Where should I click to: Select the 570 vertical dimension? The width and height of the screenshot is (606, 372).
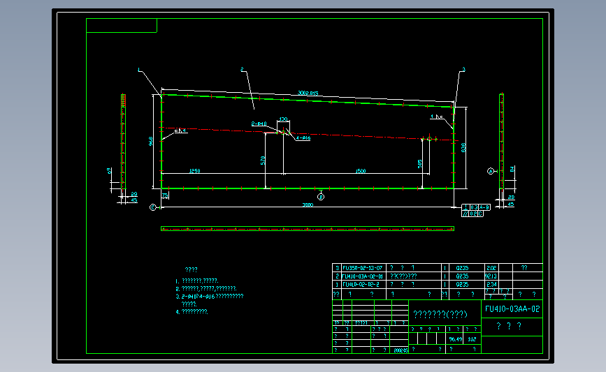point(263,161)
